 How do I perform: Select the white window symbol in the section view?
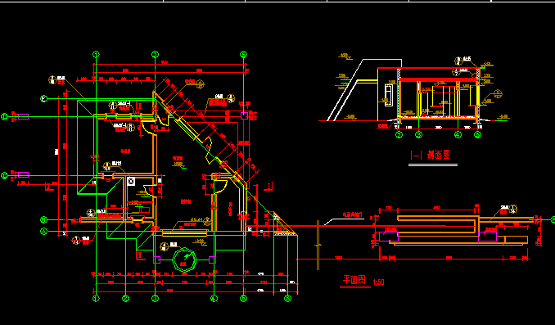[388, 95]
